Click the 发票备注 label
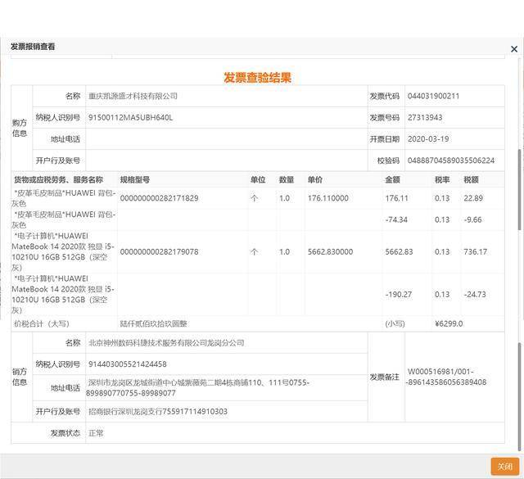Screen dimensions: 524x479 (x=384, y=377)
